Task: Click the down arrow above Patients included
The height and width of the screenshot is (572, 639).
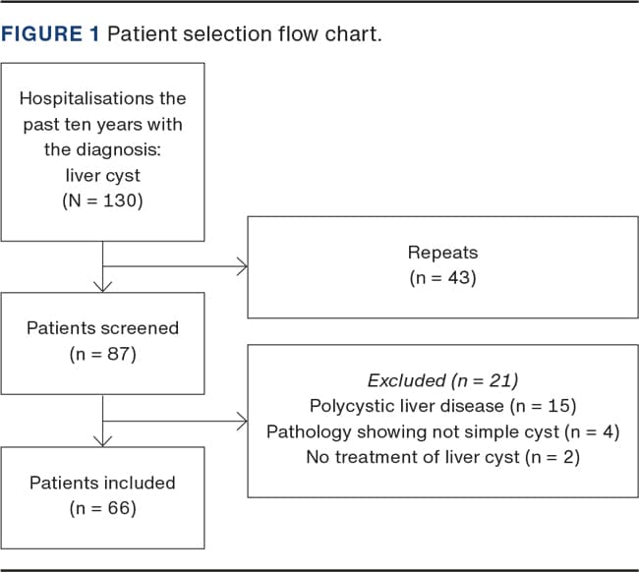Action: (x=102, y=440)
